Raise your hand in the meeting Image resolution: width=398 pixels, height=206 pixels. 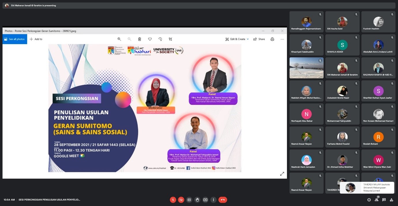tap(197, 200)
